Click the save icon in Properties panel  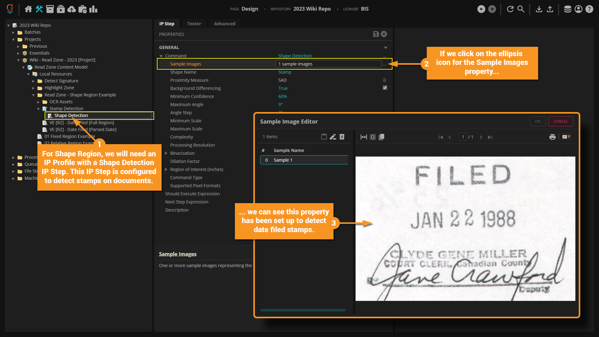coord(376,34)
